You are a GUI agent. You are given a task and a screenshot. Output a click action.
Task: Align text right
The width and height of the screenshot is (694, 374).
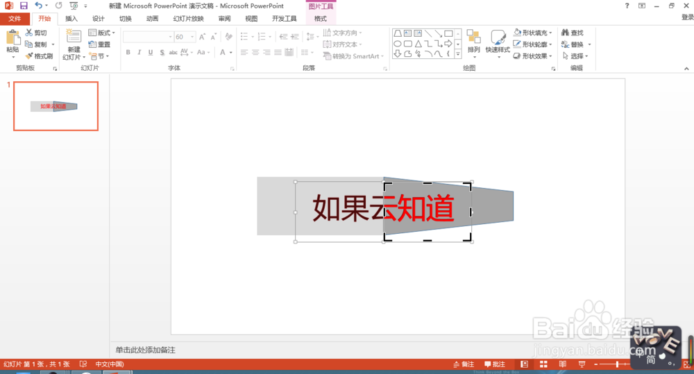pyautogui.click(x=266, y=52)
